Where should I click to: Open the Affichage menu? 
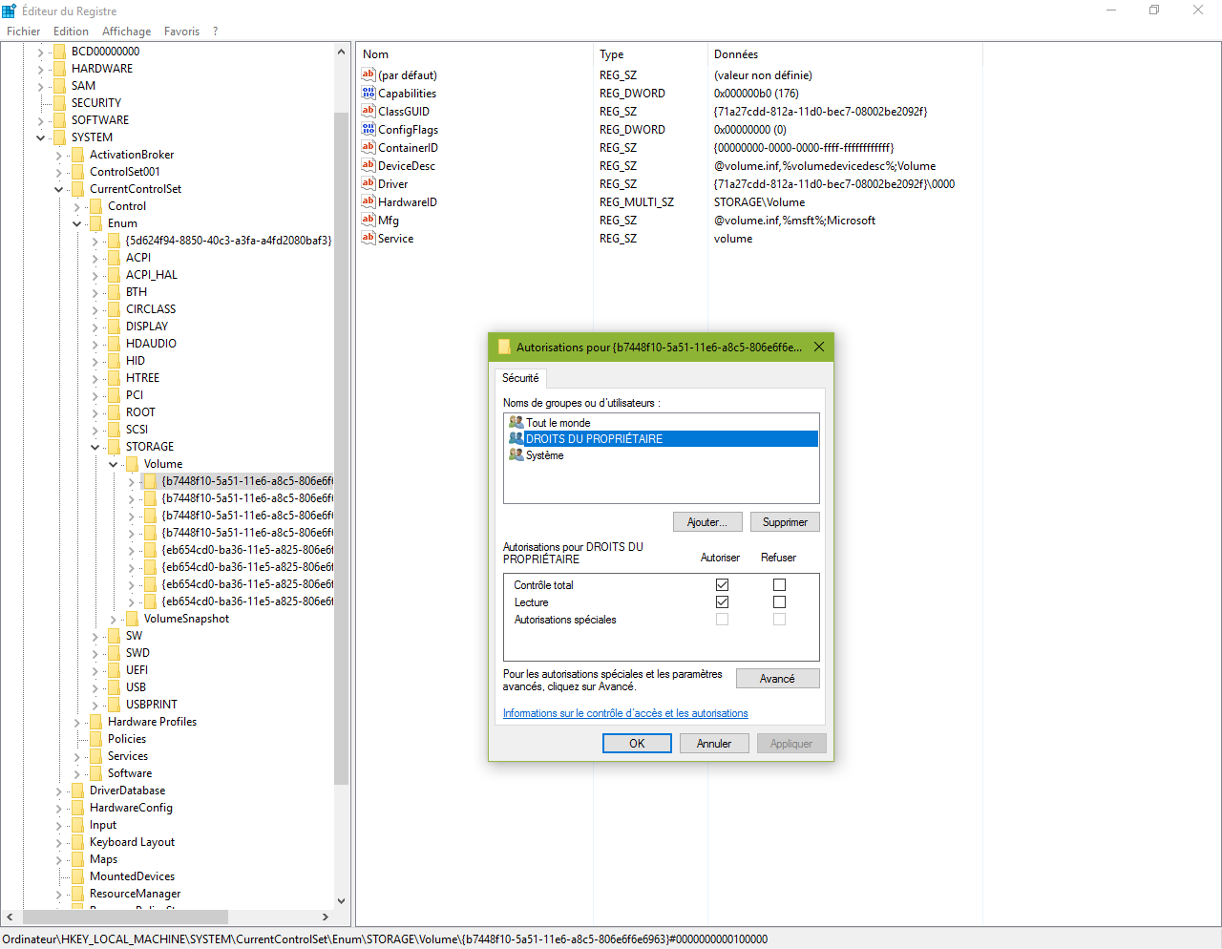tap(126, 32)
